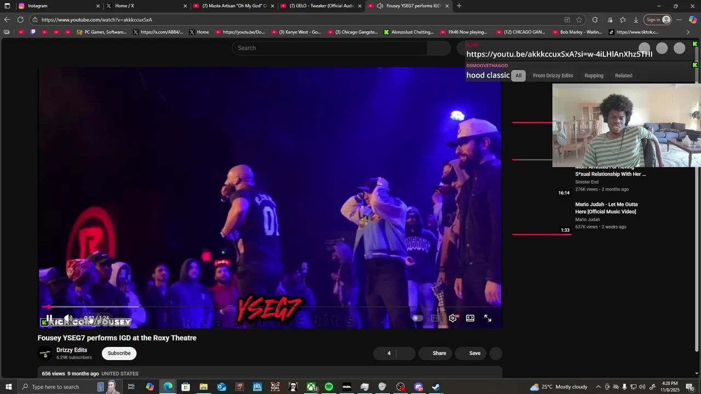Screen dimensions: 701x394
Task: Open the Kanye West bookmark
Action: tap(296, 32)
